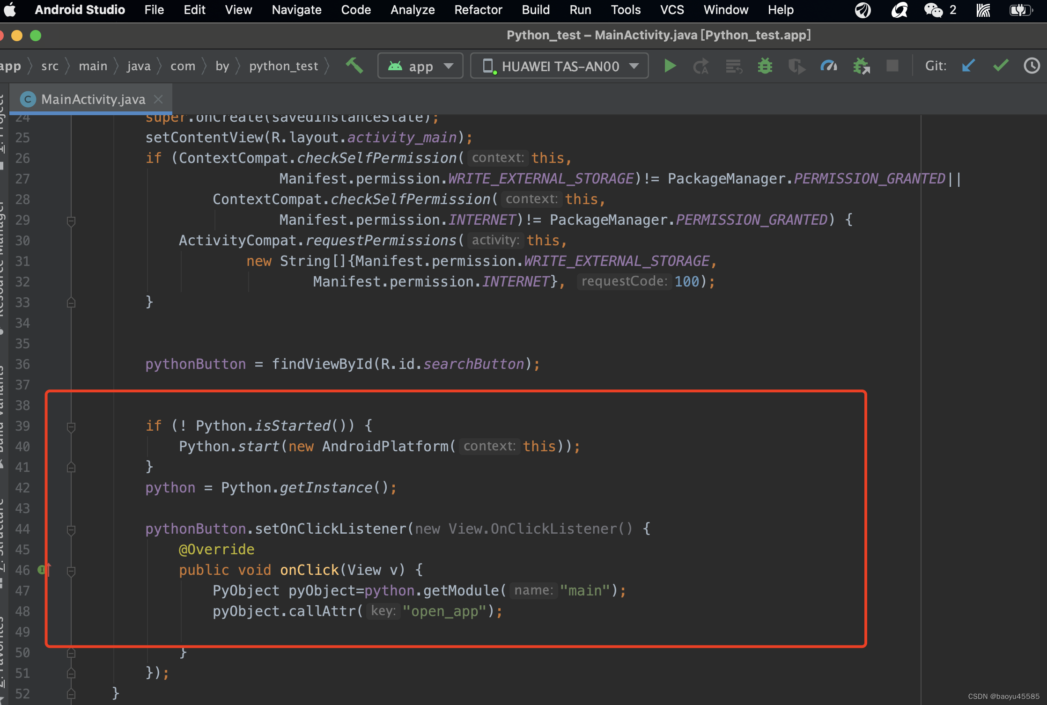Image resolution: width=1047 pixels, height=705 pixels.
Task: Click line number 47 in the gutter
Action: coord(22,591)
